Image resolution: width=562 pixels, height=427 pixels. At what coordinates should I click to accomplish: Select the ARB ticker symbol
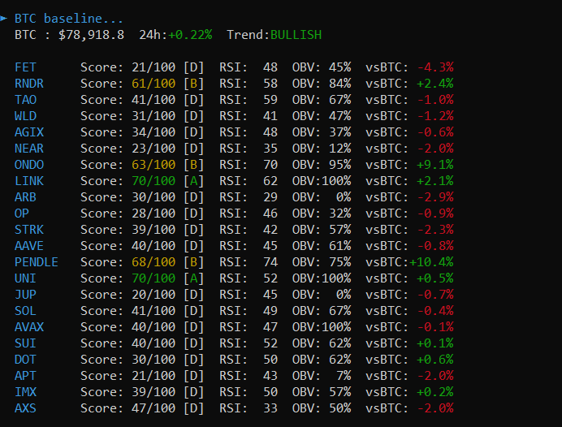point(25,197)
